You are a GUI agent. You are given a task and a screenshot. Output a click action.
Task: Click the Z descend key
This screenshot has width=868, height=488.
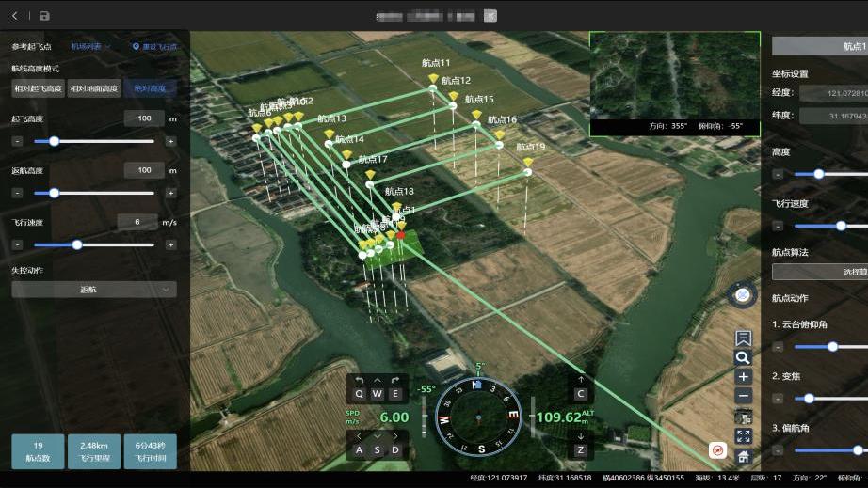tap(580, 449)
